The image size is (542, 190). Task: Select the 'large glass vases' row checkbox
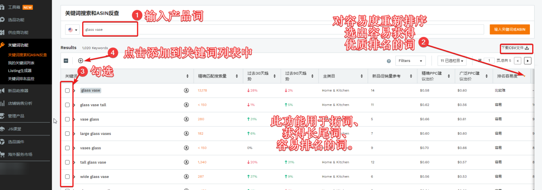(x=67, y=133)
